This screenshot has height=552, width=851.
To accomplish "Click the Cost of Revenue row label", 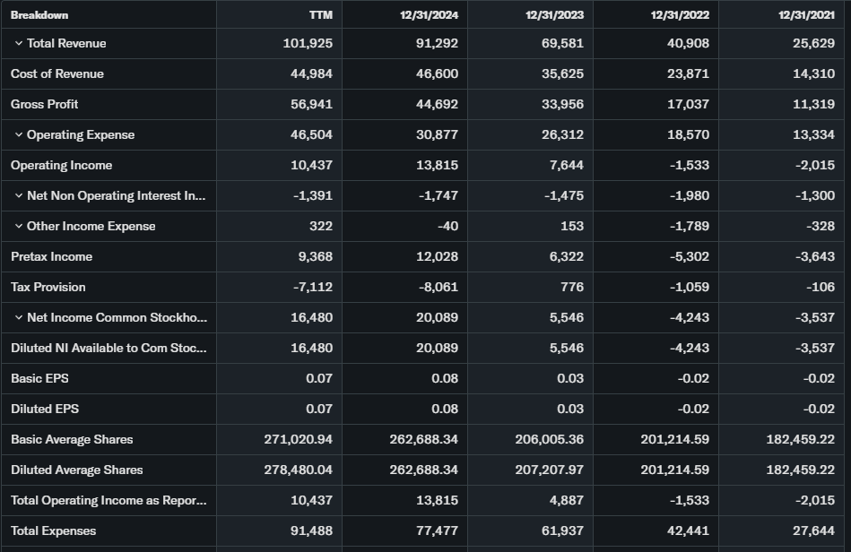I will [57, 74].
